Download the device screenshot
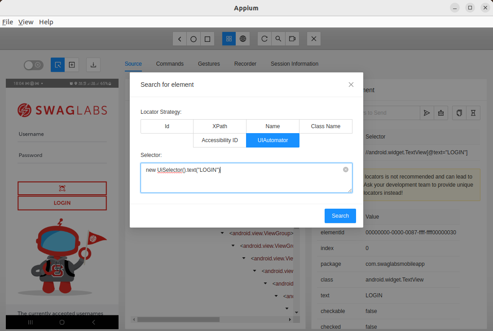 click(93, 64)
